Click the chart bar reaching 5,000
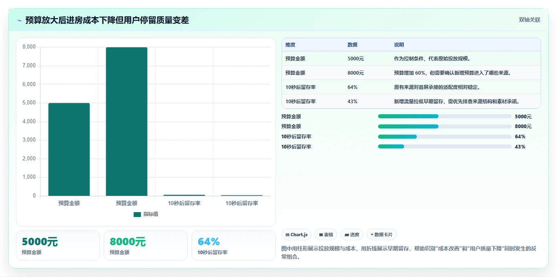Viewport: 557px width, 277px height. pyautogui.click(x=69, y=149)
